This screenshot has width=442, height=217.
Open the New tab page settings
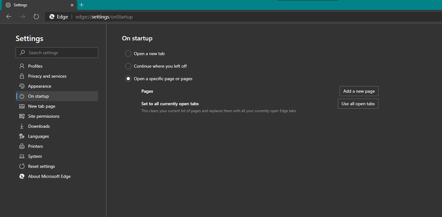pyautogui.click(x=57, y=106)
